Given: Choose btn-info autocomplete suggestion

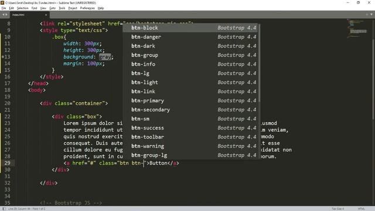Looking at the screenshot, I should [x=190, y=64].
